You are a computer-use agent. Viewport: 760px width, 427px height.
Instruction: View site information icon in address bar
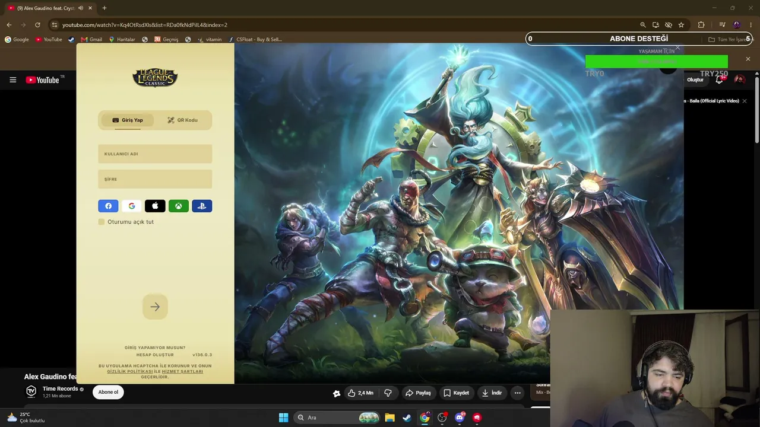click(54, 25)
